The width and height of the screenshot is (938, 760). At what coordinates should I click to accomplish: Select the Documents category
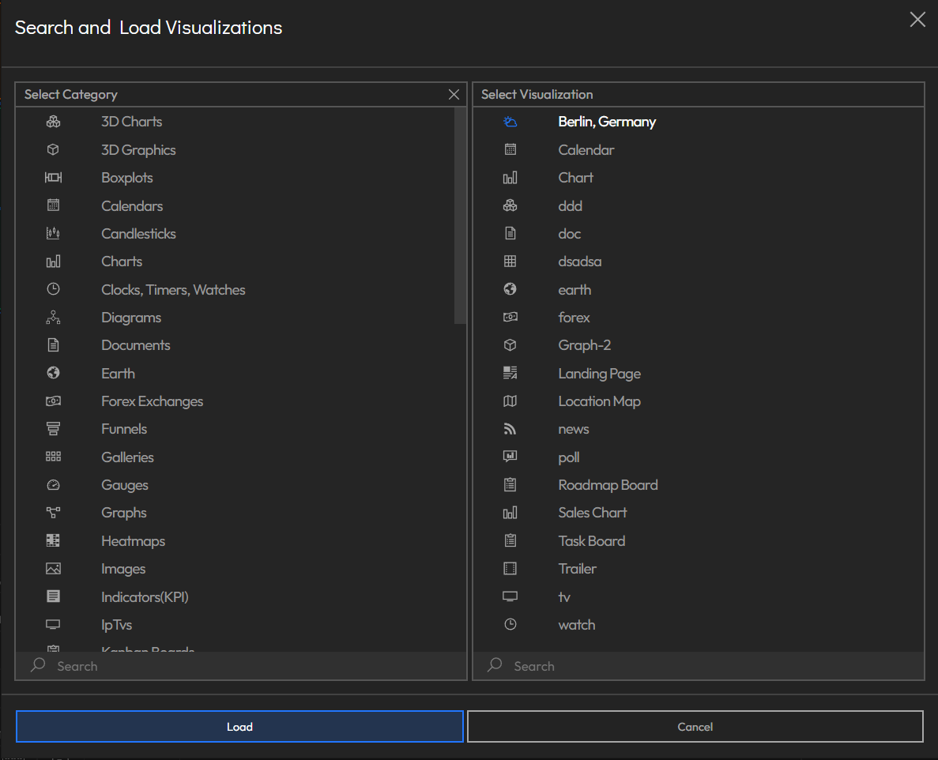point(135,344)
